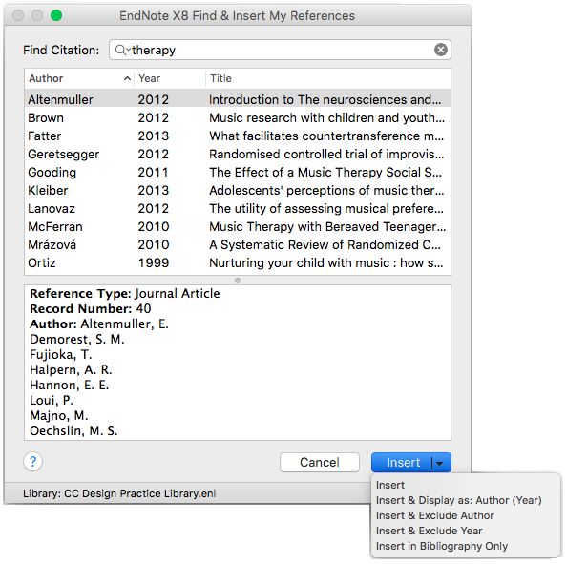The height and width of the screenshot is (564, 566).
Task: Select the Ortiz 1999 reference row
Action: (238, 263)
